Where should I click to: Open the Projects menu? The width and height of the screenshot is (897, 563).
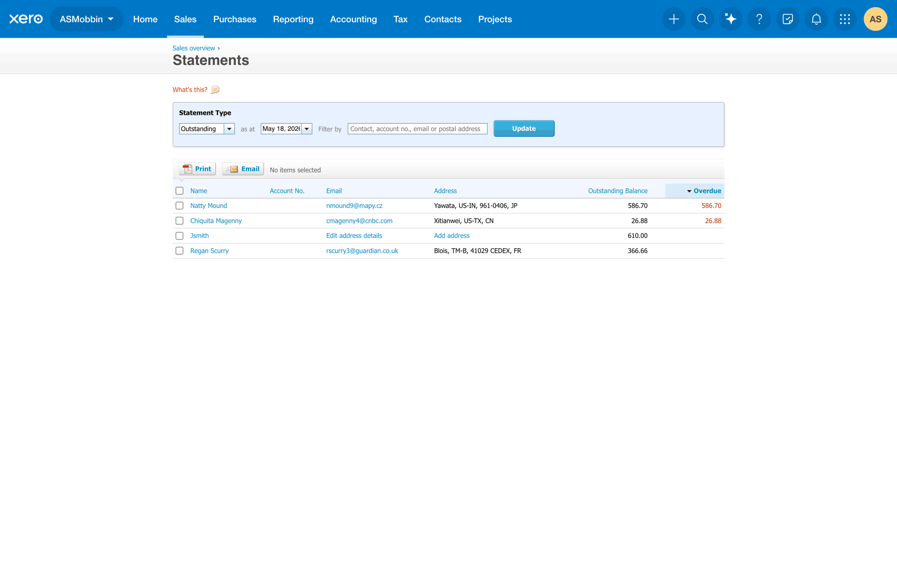point(495,19)
